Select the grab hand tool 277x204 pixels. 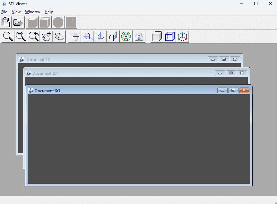coord(59,36)
